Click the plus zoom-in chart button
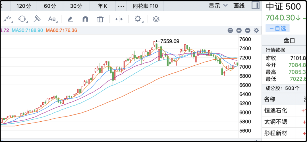Image resolution: width=307 pixels, height=142 pixels. [239, 30]
